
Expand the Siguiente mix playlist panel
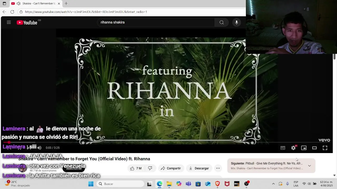(x=310, y=166)
